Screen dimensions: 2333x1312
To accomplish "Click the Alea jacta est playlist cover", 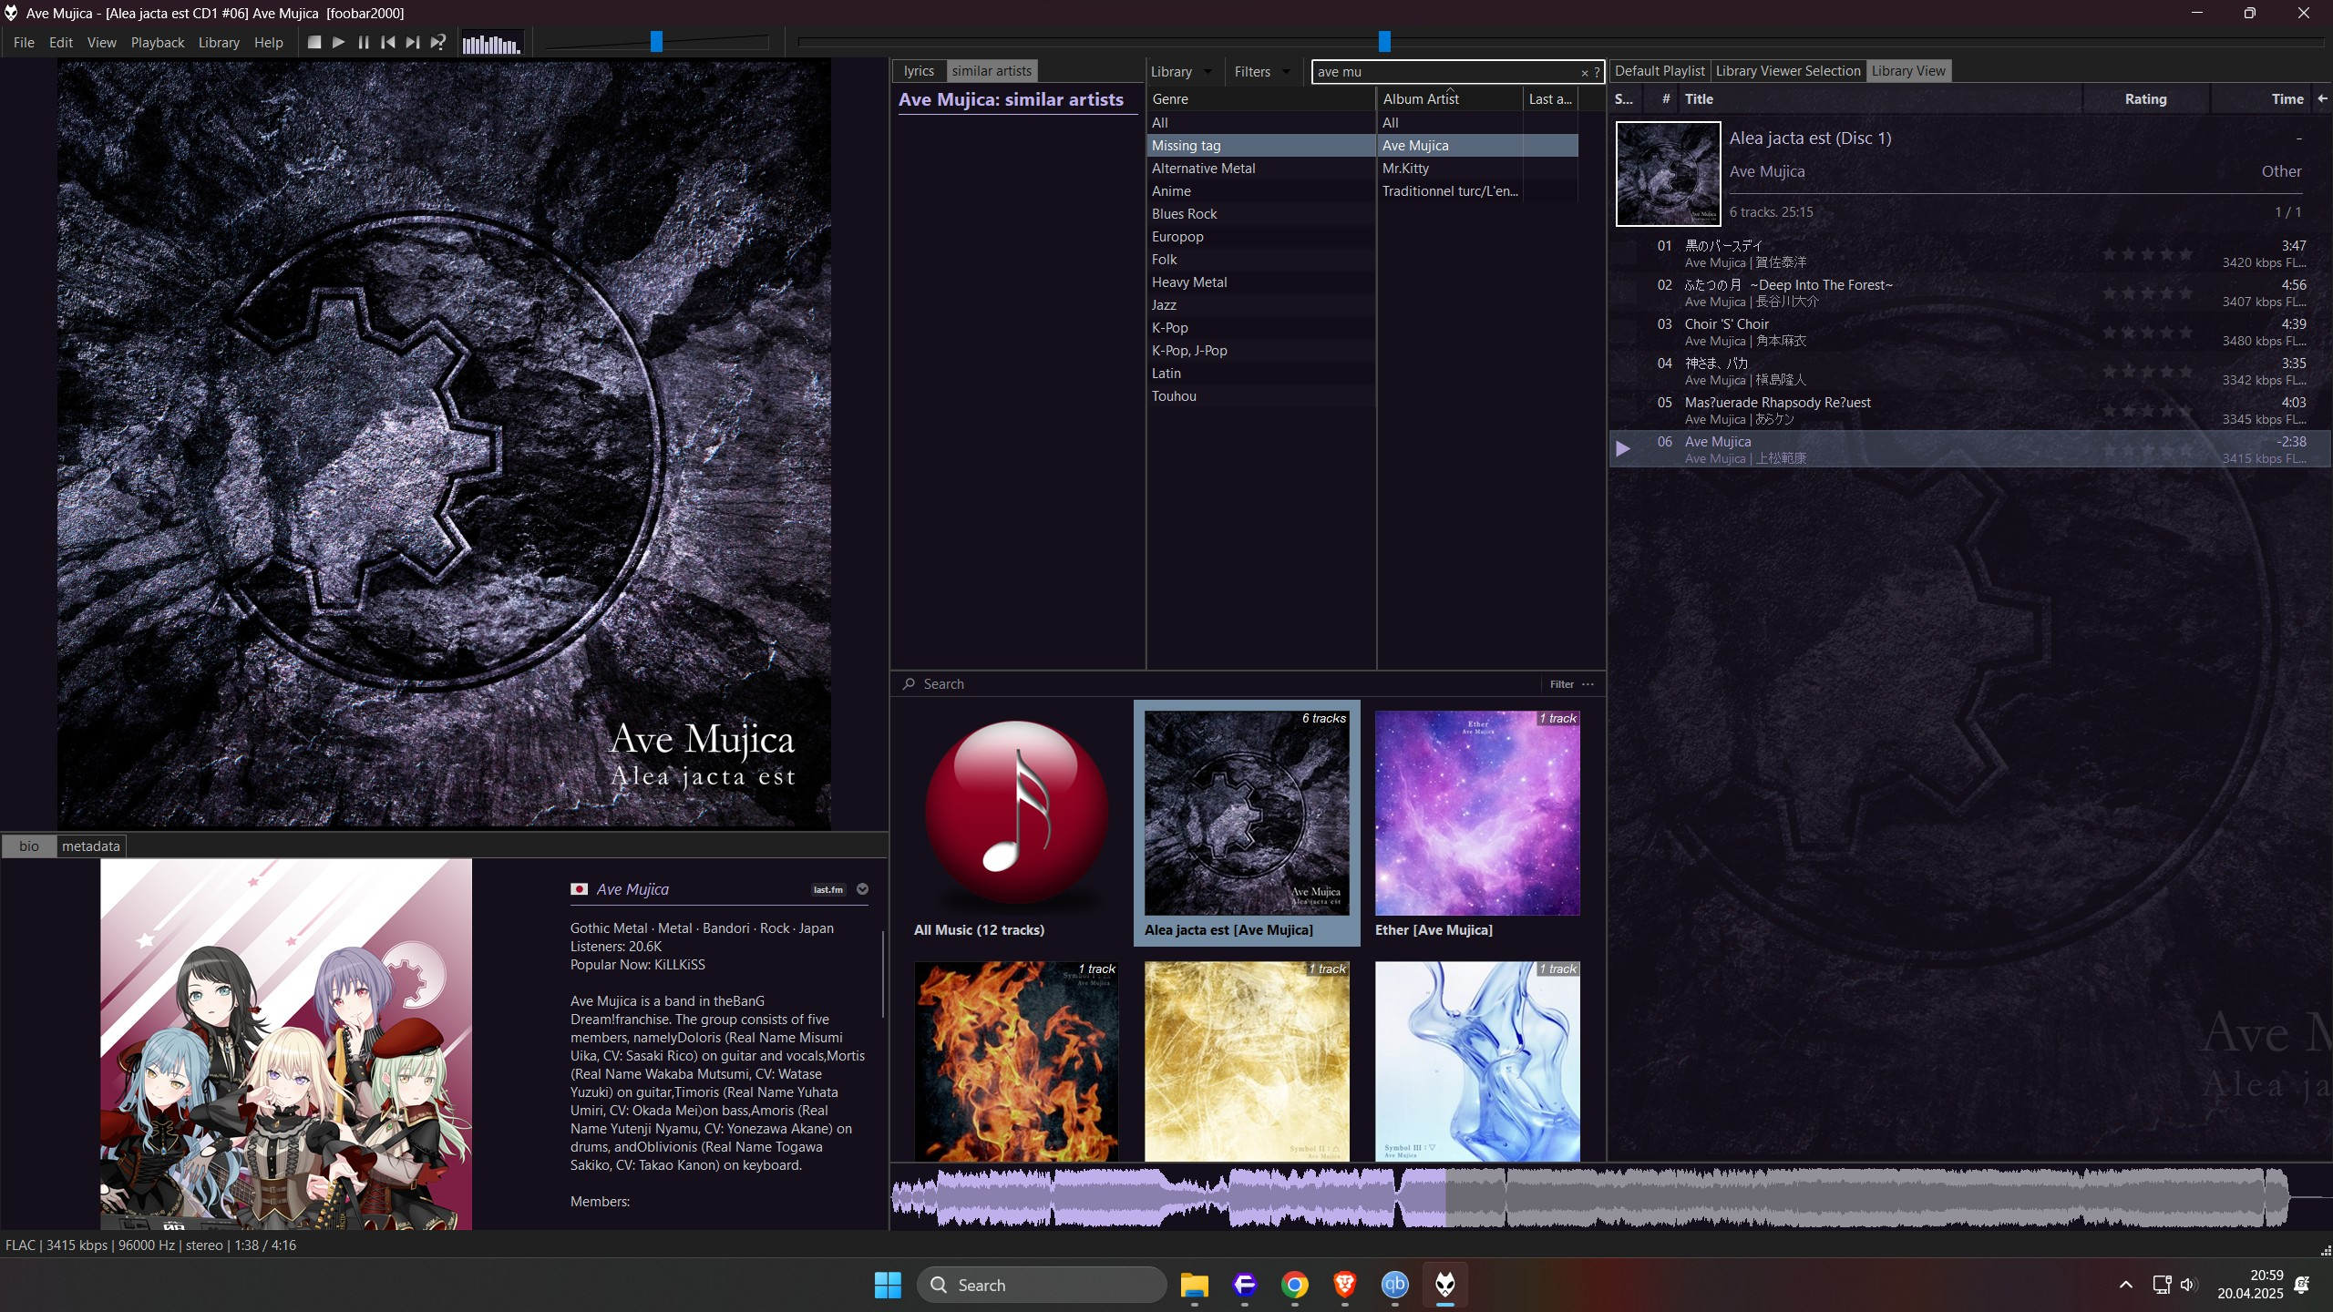I will coord(1668,173).
